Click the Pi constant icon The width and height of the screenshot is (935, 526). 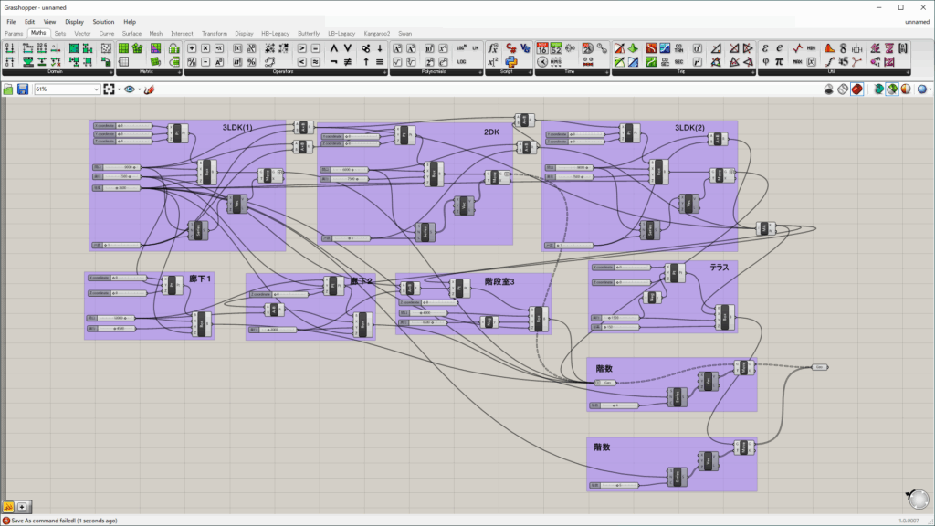click(x=779, y=62)
